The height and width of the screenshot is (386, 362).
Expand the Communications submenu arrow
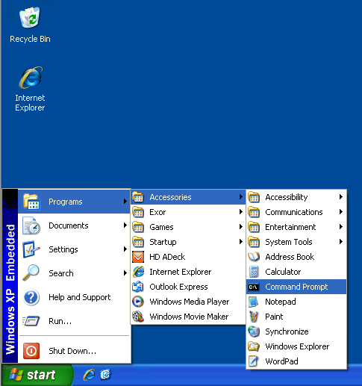coord(341,212)
